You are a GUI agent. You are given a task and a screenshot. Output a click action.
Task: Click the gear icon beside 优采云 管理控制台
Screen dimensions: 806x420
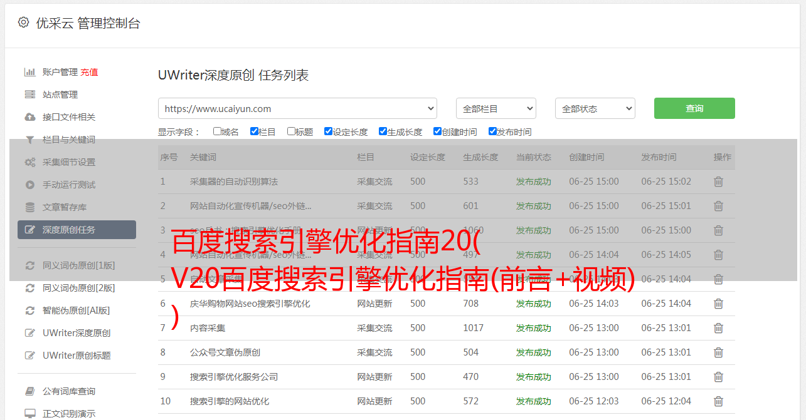tap(23, 23)
